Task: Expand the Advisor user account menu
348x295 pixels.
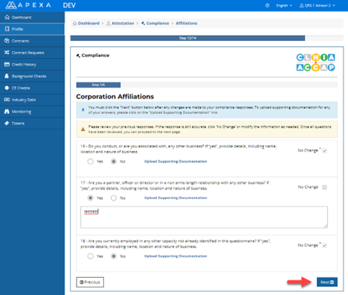Action: (318, 5)
